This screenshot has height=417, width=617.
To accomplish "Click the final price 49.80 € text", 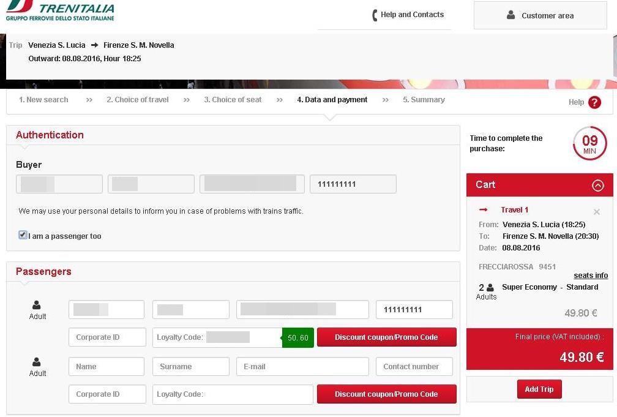I will click(581, 357).
